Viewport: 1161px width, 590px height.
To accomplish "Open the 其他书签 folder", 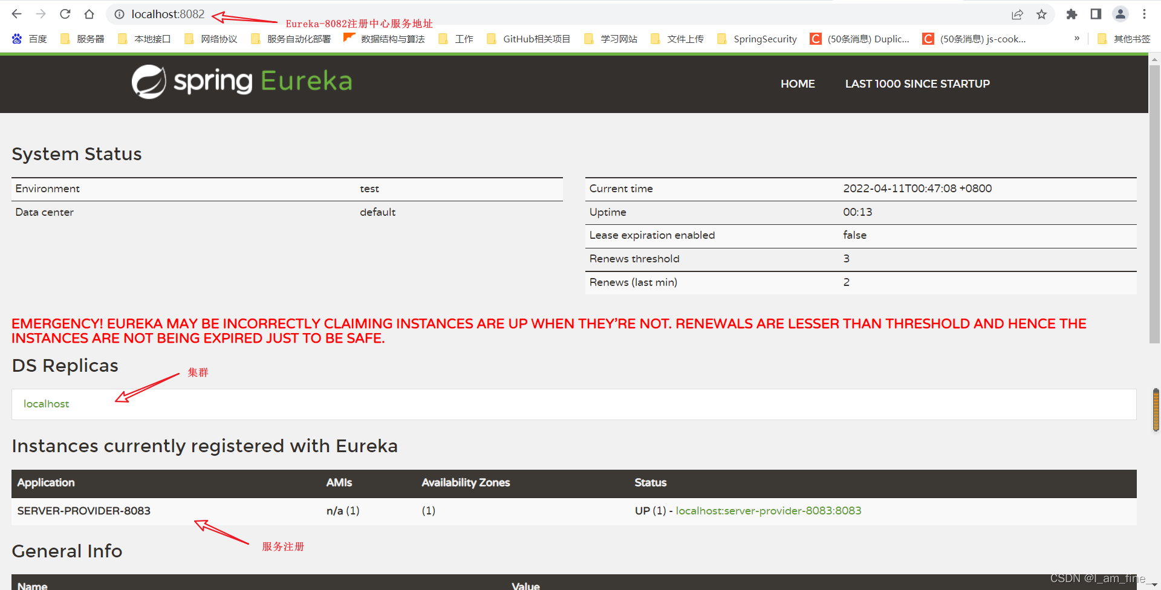I will click(1124, 39).
